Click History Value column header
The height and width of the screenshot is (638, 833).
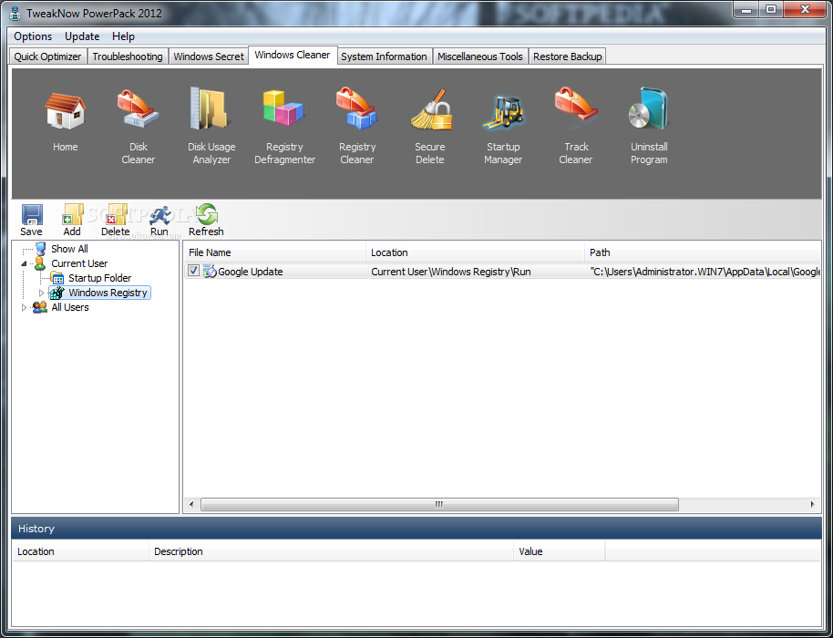tap(560, 551)
